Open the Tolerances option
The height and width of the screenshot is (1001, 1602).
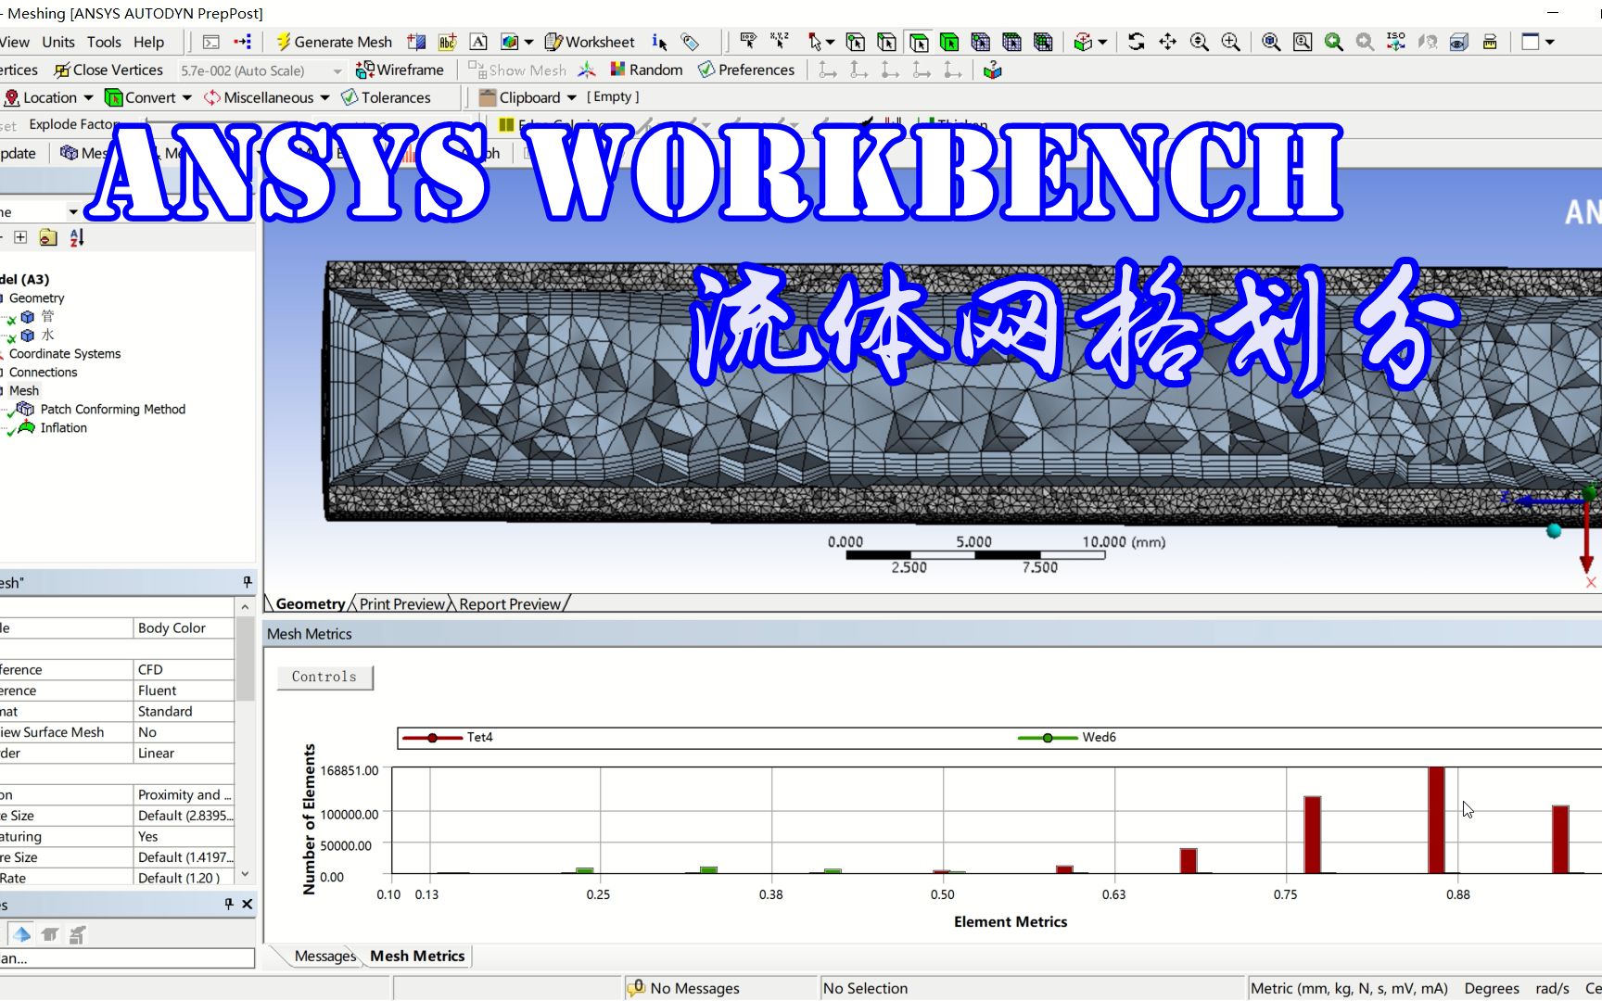coord(386,97)
